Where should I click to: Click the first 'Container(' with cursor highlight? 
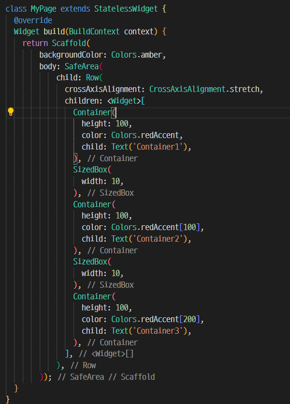(95, 112)
